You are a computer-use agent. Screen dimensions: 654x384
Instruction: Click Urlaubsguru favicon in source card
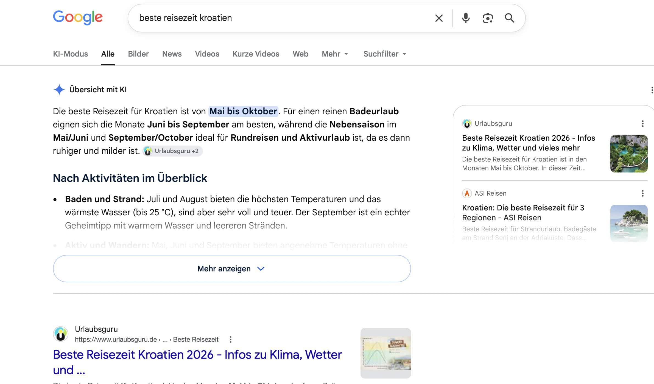coord(467,124)
